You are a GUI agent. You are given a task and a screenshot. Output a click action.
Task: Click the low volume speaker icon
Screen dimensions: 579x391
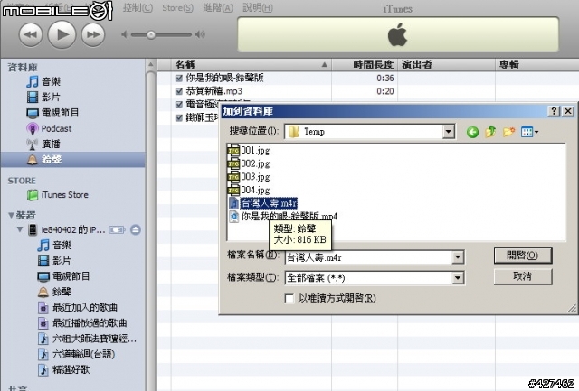click(125, 34)
